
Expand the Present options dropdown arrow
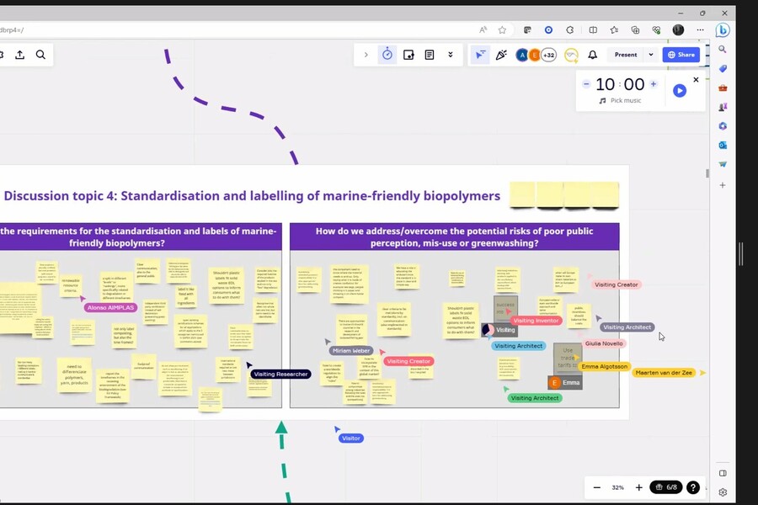pos(650,55)
